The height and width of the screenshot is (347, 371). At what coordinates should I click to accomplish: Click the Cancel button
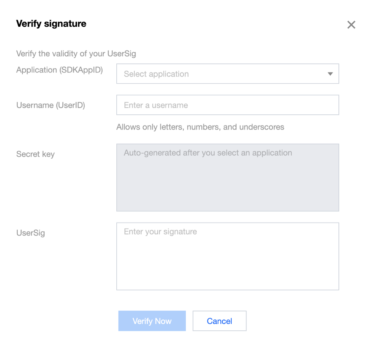[219, 321]
